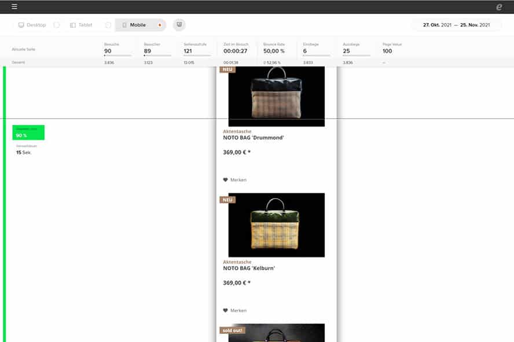Click the 15 Sek. dwell time text
This screenshot has width=514, height=342.
pos(24,153)
